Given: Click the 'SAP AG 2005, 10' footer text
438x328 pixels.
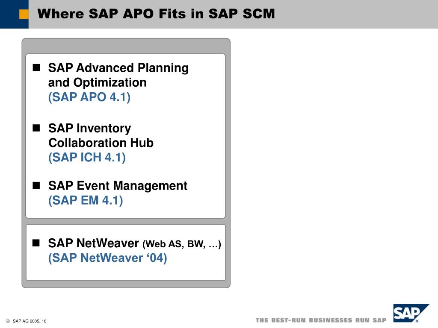Looking at the screenshot, I should click(x=30, y=321).
